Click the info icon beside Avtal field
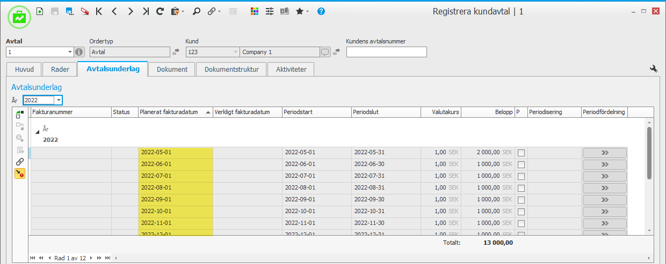 coord(79,52)
